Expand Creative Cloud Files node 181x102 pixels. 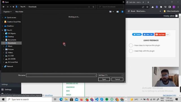[x=3, y=22]
